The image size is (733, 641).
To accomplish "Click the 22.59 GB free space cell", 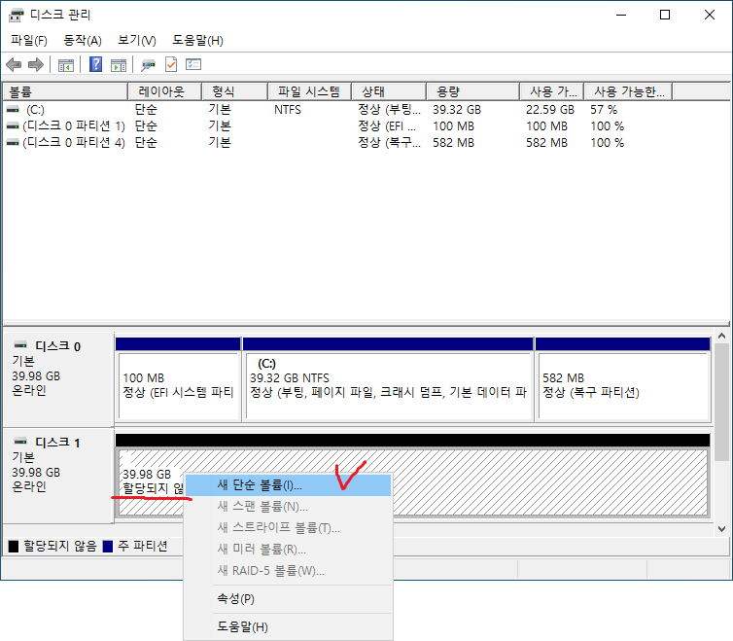I will click(x=550, y=110).
